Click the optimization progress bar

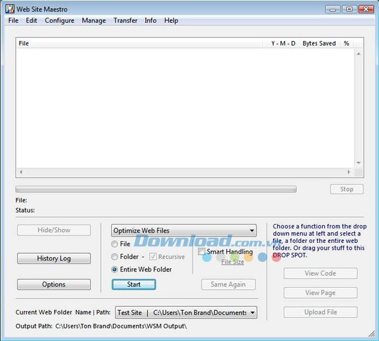pyautogui.click(x=156, y=189)
